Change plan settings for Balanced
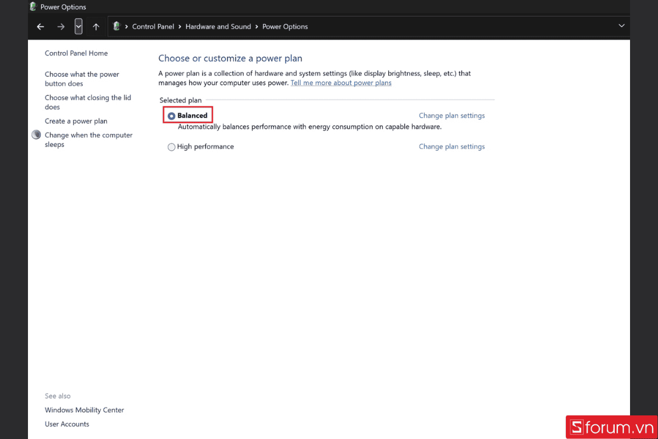 click(452, 116)
